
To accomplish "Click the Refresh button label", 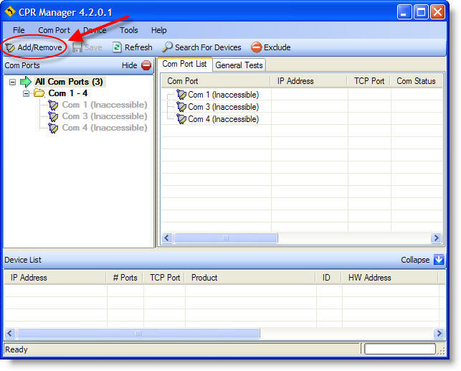I will coord(138,47).
